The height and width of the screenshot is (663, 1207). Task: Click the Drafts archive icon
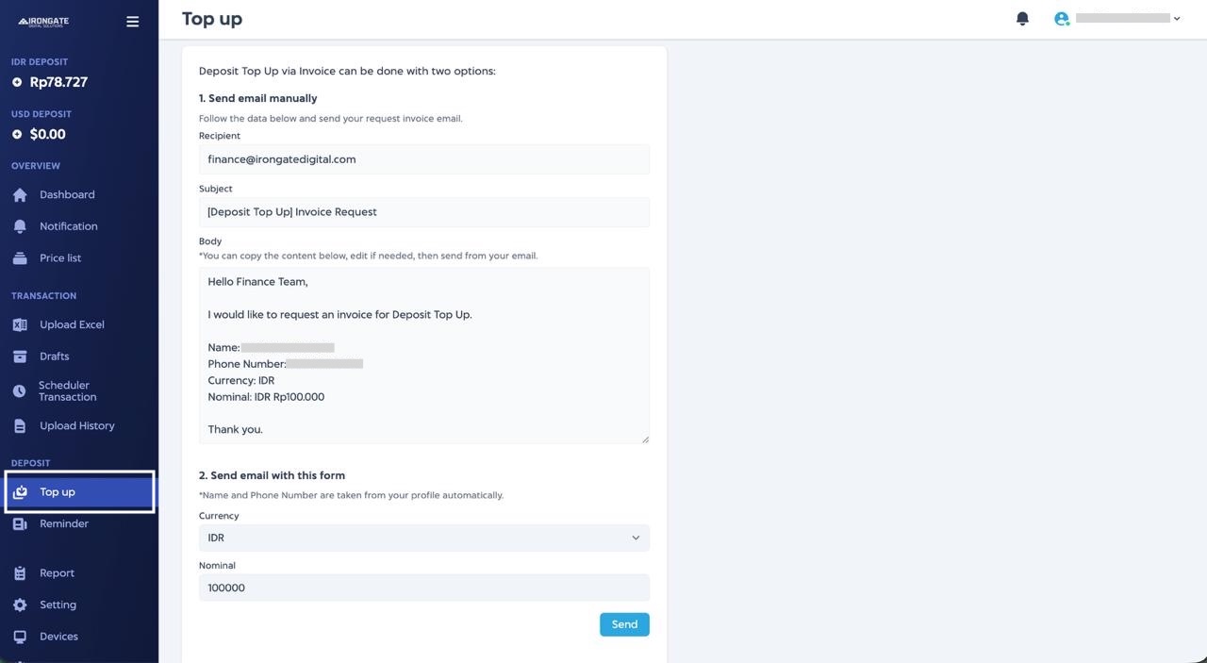[20, 356]
